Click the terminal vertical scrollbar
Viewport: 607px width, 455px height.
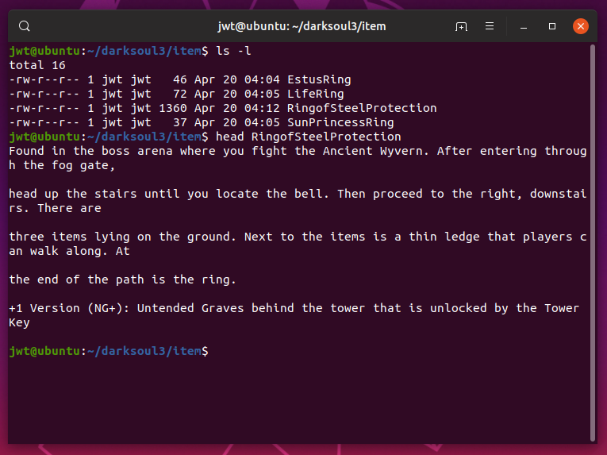coord(592,243)
